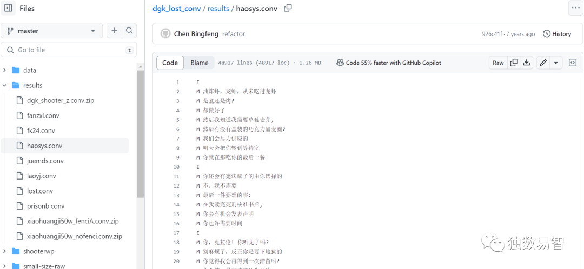Image resolution: width=584 pixels, height=269 pixels.
Task: Open the symbols panel icon
Action: (573, 63)
